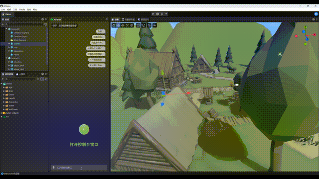This screenshot has width=319, height=179.
Task: Select the scale tool in scene toolbar
Action: [127, 25]
